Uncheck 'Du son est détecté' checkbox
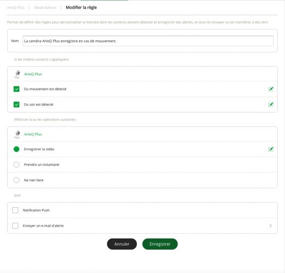 click(x=16, y=104)
